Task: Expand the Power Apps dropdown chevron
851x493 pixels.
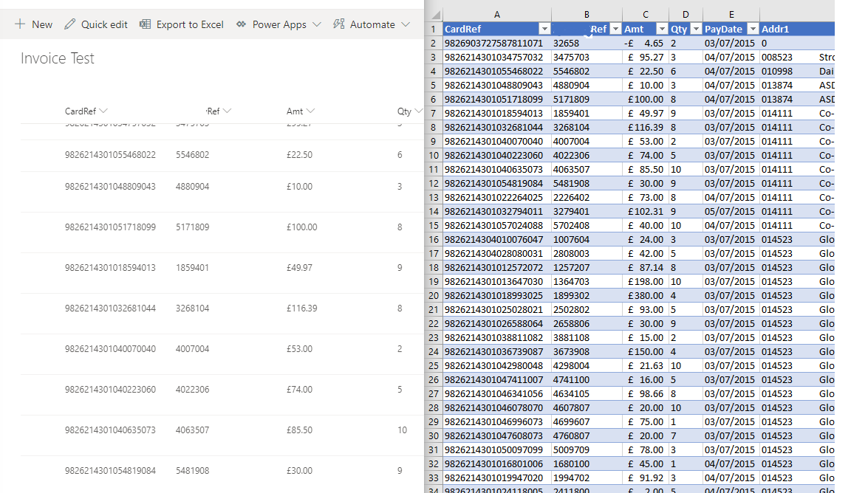Action: [318, 24]
